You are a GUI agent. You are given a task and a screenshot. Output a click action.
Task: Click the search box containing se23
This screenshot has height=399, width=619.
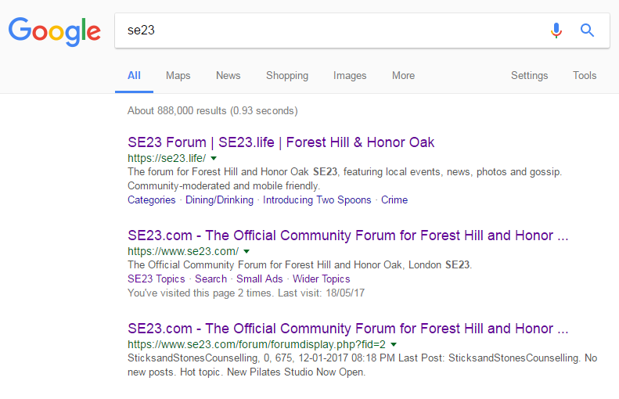click(329, 31)
